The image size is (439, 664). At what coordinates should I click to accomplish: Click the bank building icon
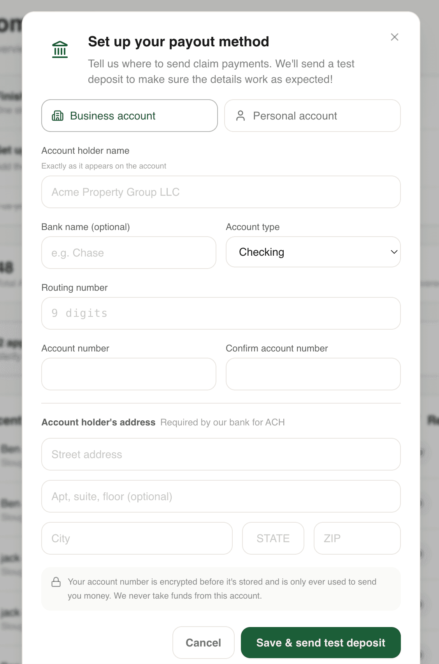click(60, 50)
